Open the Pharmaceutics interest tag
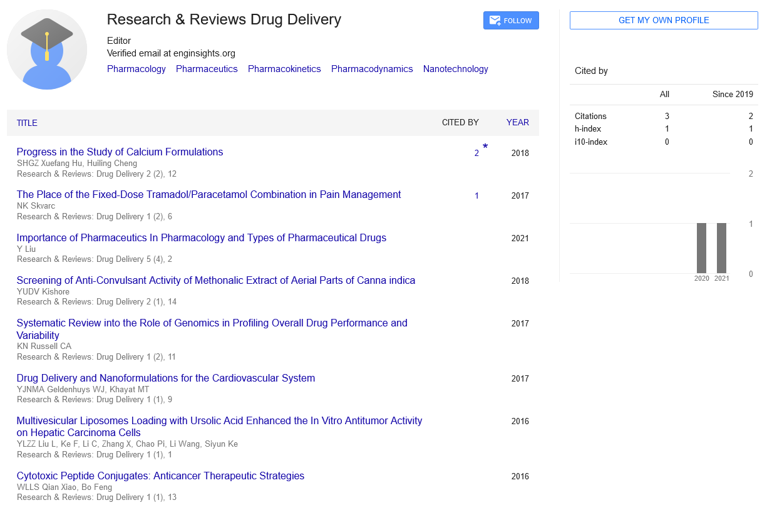This screenshot has height=510, width=767. (x=207, y=69)
